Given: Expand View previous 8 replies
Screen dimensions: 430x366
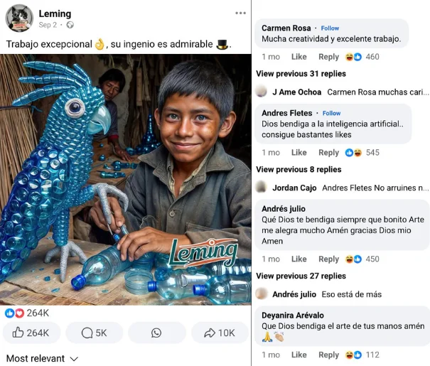Looking at the screenshot, I should coord(299,170).
